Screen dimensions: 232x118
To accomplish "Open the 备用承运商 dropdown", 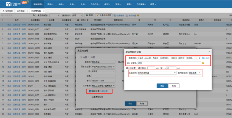I will pos(195,73).
